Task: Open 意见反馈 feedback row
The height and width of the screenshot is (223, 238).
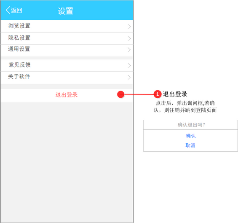Action: 67,65
